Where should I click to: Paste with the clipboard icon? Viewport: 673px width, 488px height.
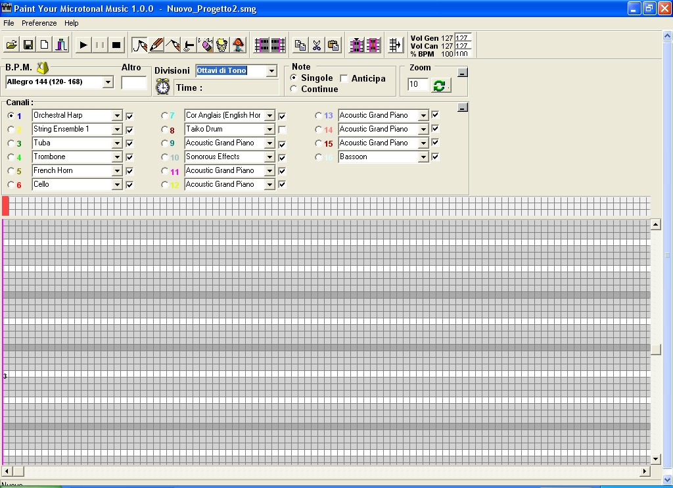[x=333, y=45]
